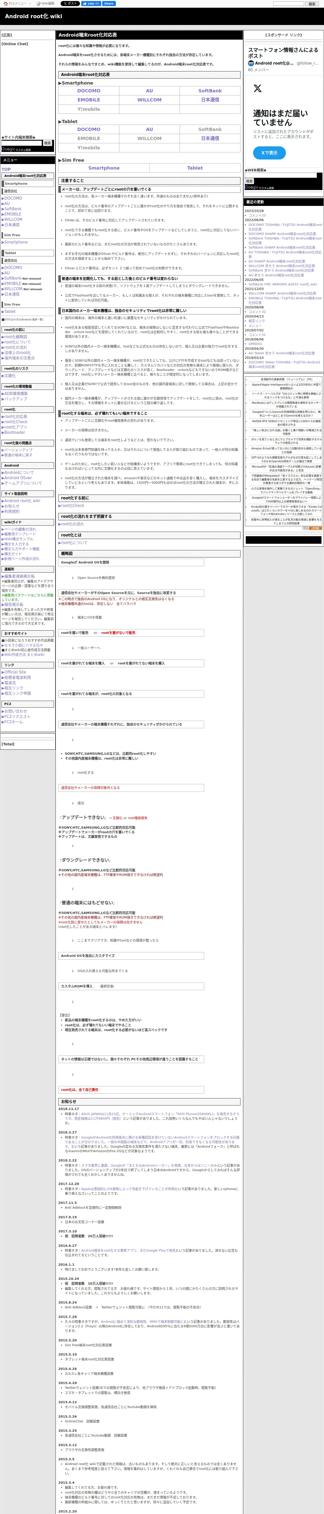This screenshot has width=324, height=1514.
Task: Click the 検索 button under WEB検索
Action: (x=249, y=181)
